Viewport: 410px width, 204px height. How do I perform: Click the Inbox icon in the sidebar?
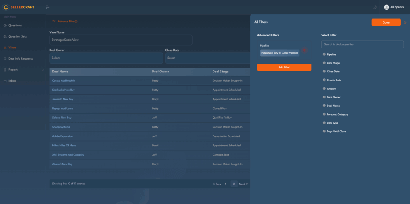click(x=5, y=81)
